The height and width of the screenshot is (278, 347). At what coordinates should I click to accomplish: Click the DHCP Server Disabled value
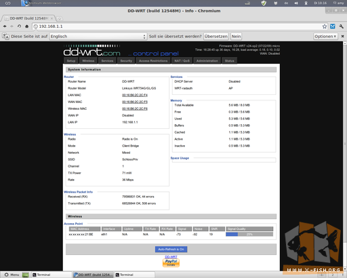point(234,81)
